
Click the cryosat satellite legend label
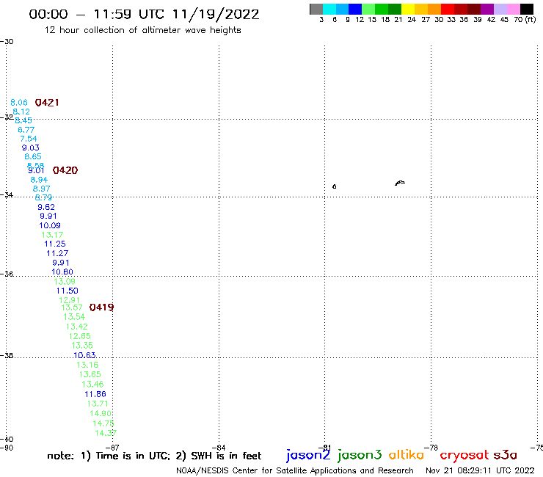click(464, 455)
